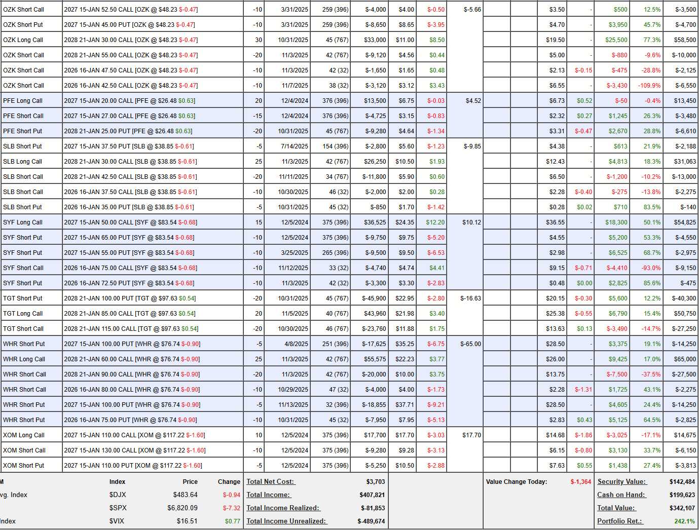Select the $SPX index symbol

click(118, 508)
